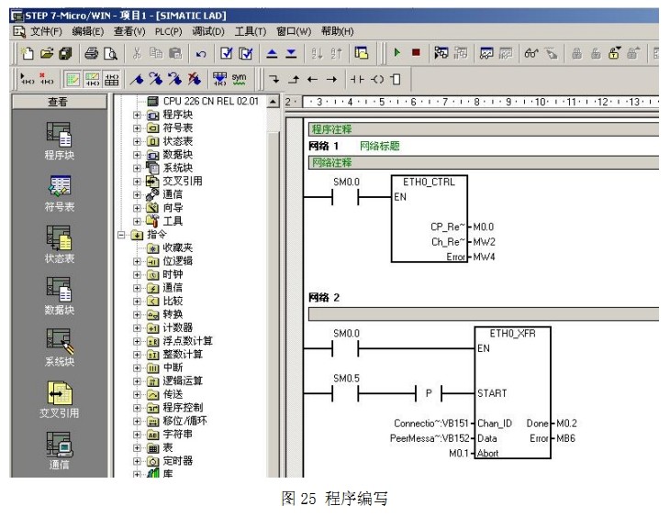Open the 工具(T) menu
The width and height of the screenshot is (670, 517).
coord(251,31)
